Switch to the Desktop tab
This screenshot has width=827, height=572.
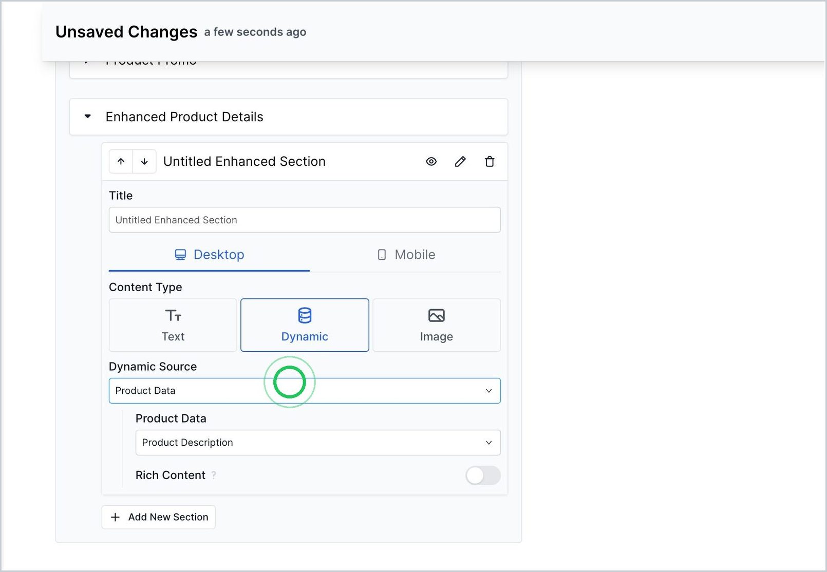[x=209, y=255]
